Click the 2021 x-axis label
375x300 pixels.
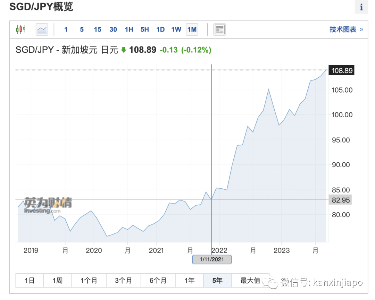[x=156, y=250]
